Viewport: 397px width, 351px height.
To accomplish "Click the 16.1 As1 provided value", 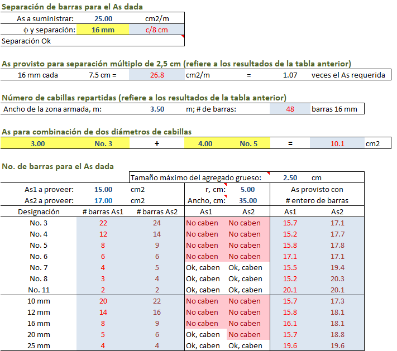I will (290, 324).
